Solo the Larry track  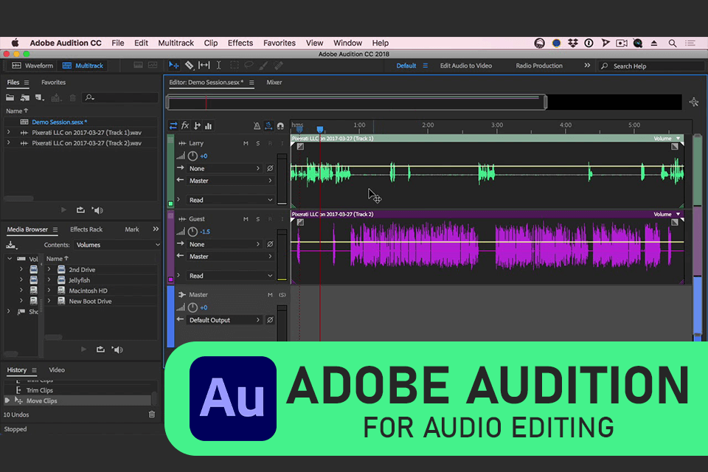tap(258, 143)
